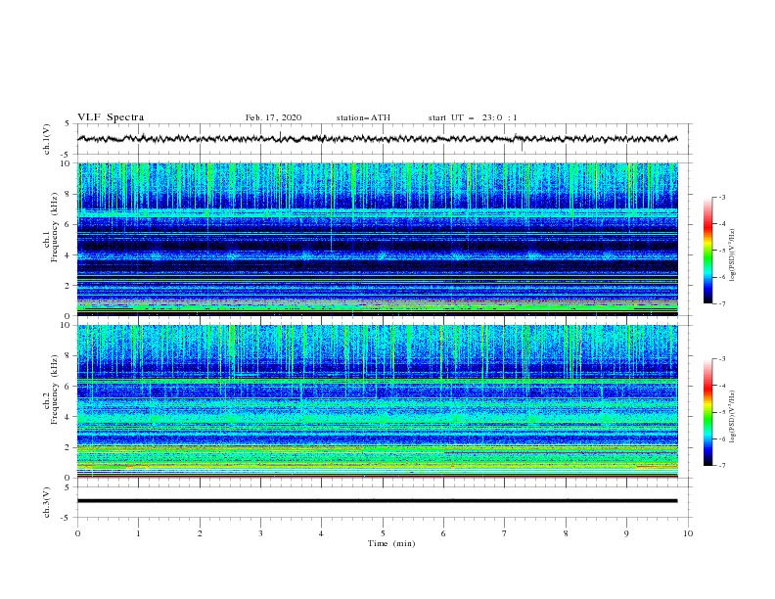Click the "-7" label on ch.1 color bar
775x599 pixels.
click(722, 303)
